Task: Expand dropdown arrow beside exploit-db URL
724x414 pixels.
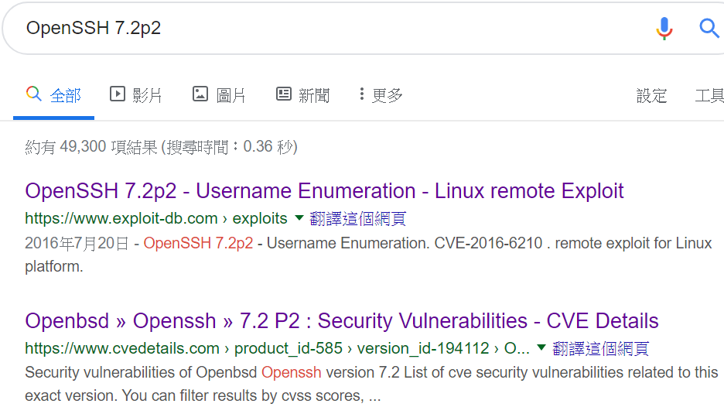Action: tap(299, 217)
